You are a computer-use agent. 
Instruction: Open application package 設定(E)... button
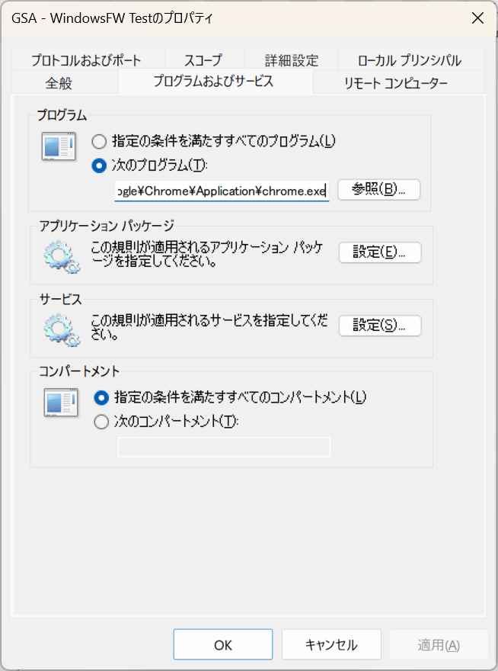click(x=379, y=252)
